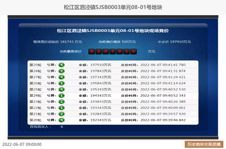
Task: Click the 第22轮 round label
Action: pyautogui.click(x=35, y=108)
